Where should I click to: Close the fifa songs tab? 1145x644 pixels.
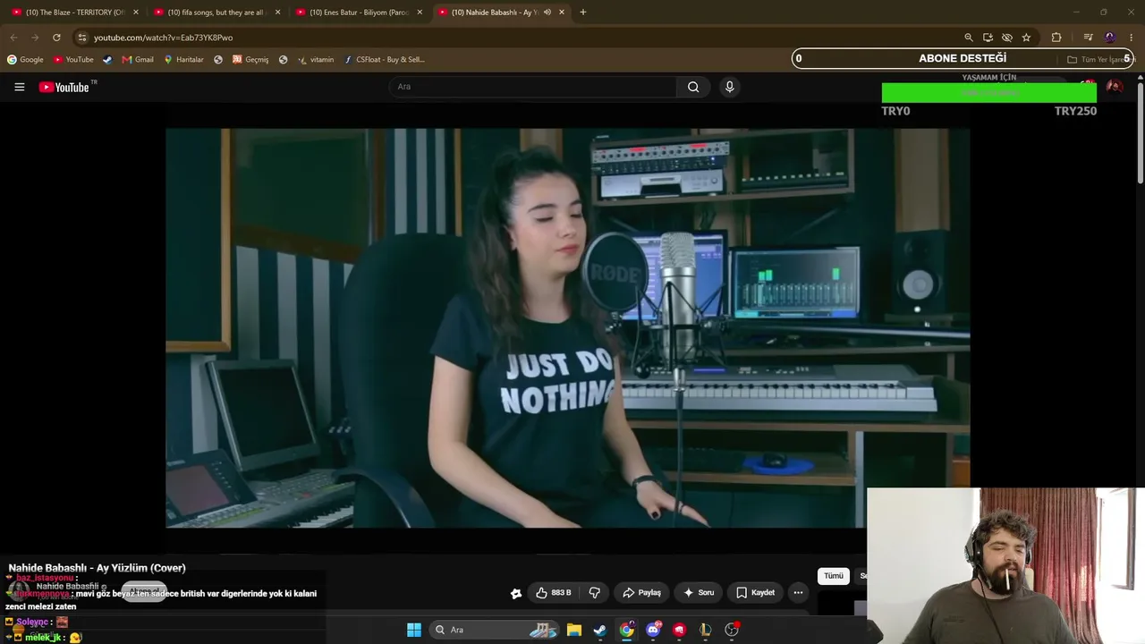[277, 13]
